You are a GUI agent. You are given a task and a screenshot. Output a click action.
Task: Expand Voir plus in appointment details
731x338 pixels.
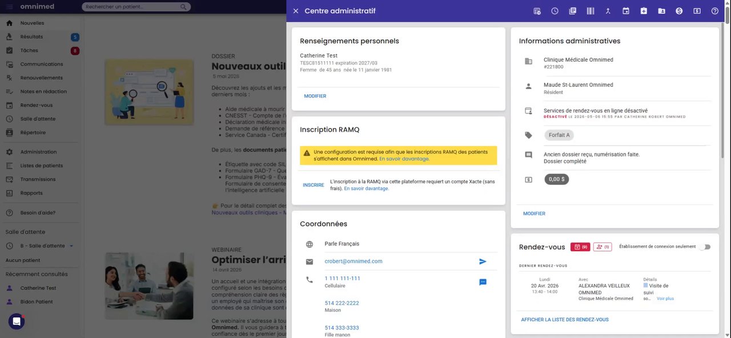pyautogui.click(x=665, y=299)
